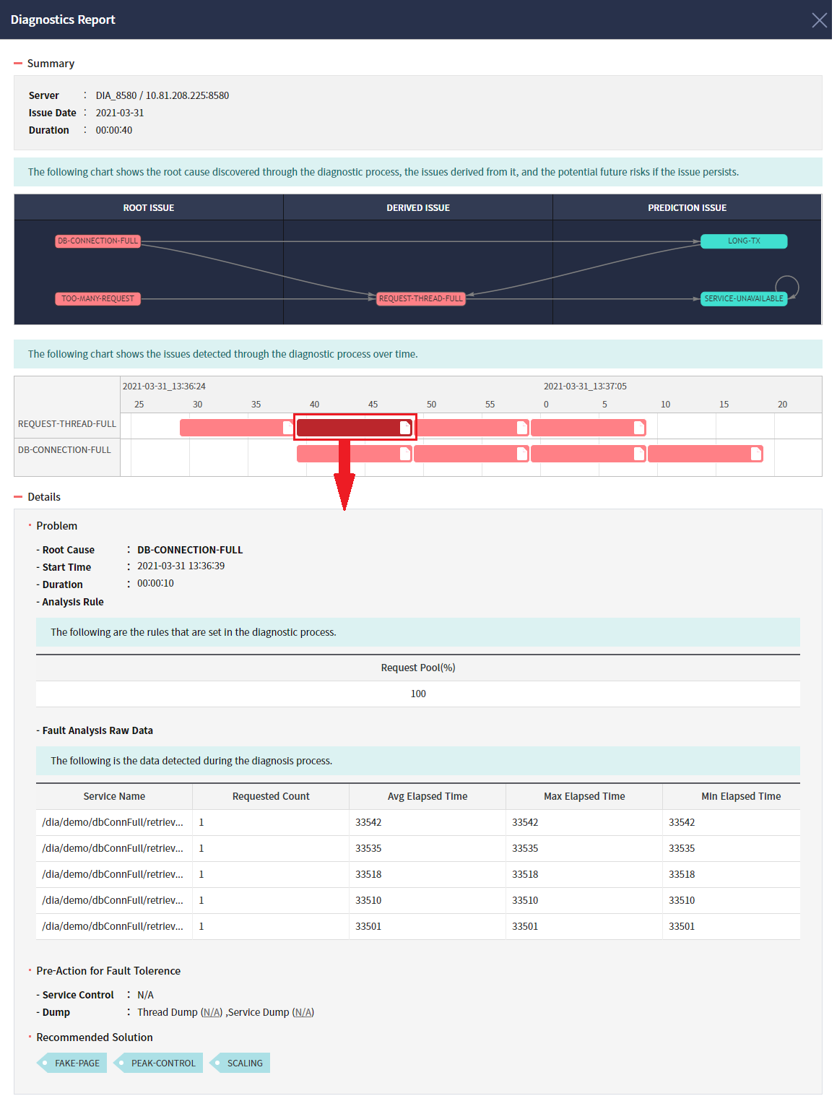Collapse the Summary section
Image resolution: width=837 pixels, height=1109 pixels.
pos(18,63)
